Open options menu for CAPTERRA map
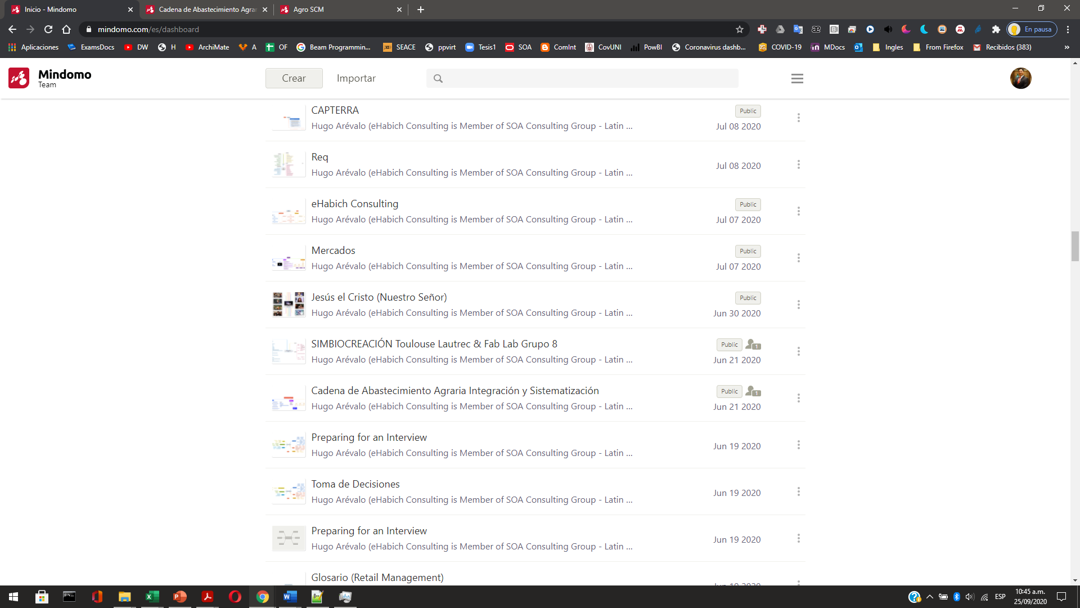This screenshot has height=608, width=1080. [798, 118]
